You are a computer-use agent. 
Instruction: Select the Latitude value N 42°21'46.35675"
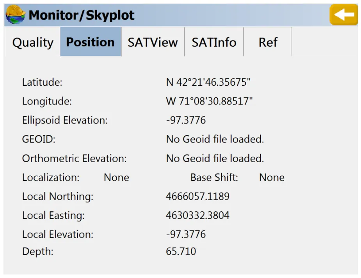coord(208,82)
